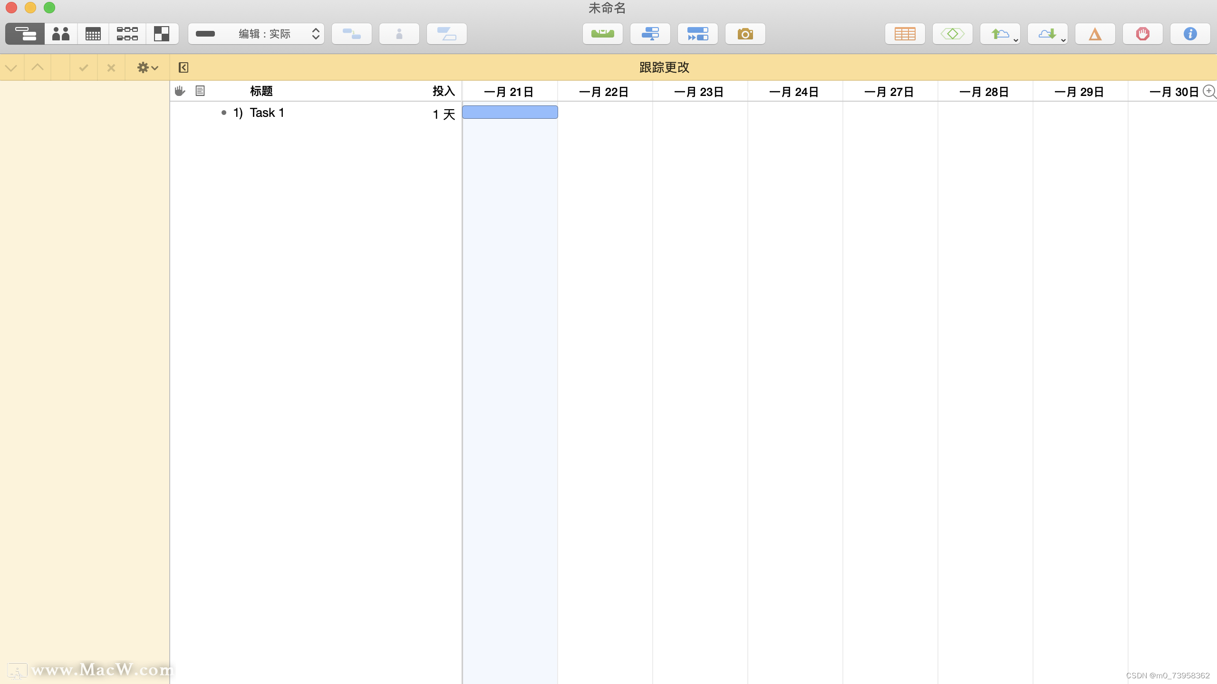Viewport: 1217px width, 684px height.
Task: Open the network diagram view icon
Action: coord(127,33)
